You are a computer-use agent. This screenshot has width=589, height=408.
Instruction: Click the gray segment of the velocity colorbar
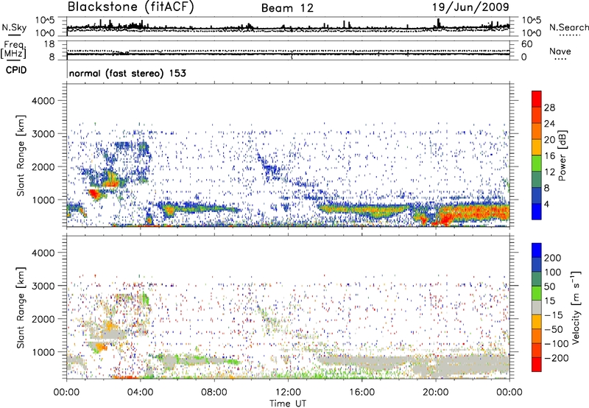tap(537, 308)
